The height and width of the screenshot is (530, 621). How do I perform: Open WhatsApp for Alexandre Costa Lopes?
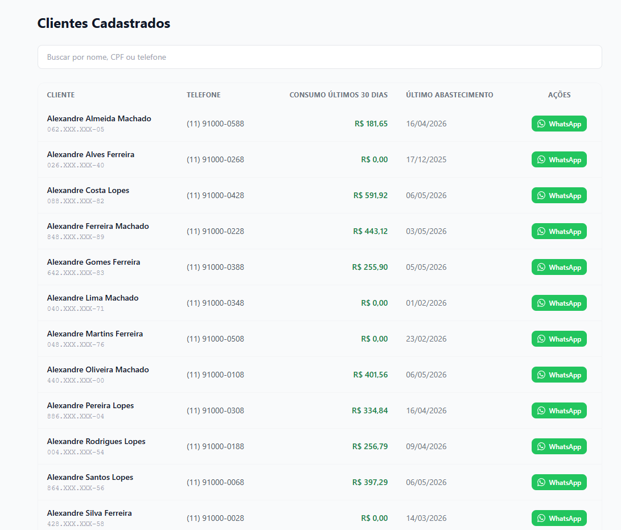pyautogui.click(x=559, y=195)
